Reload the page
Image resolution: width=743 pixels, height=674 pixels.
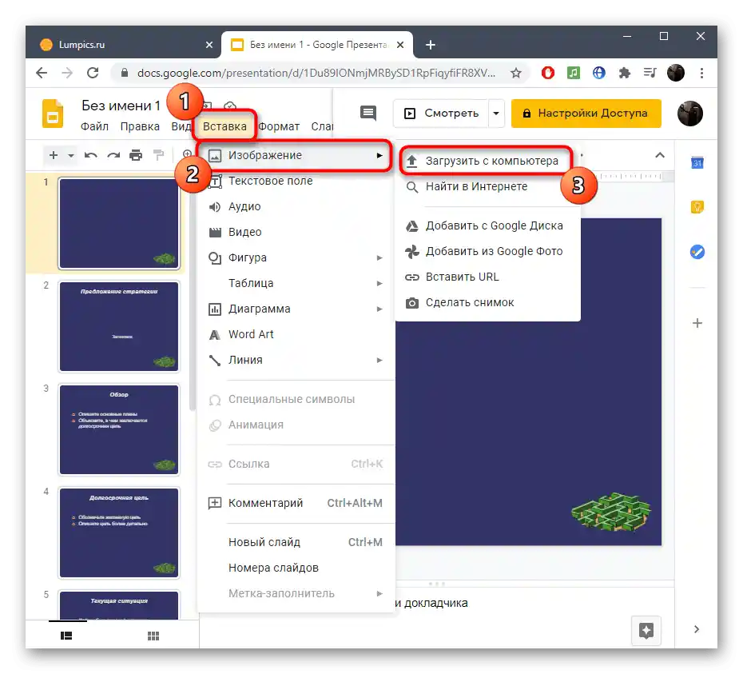click(93, 73)
